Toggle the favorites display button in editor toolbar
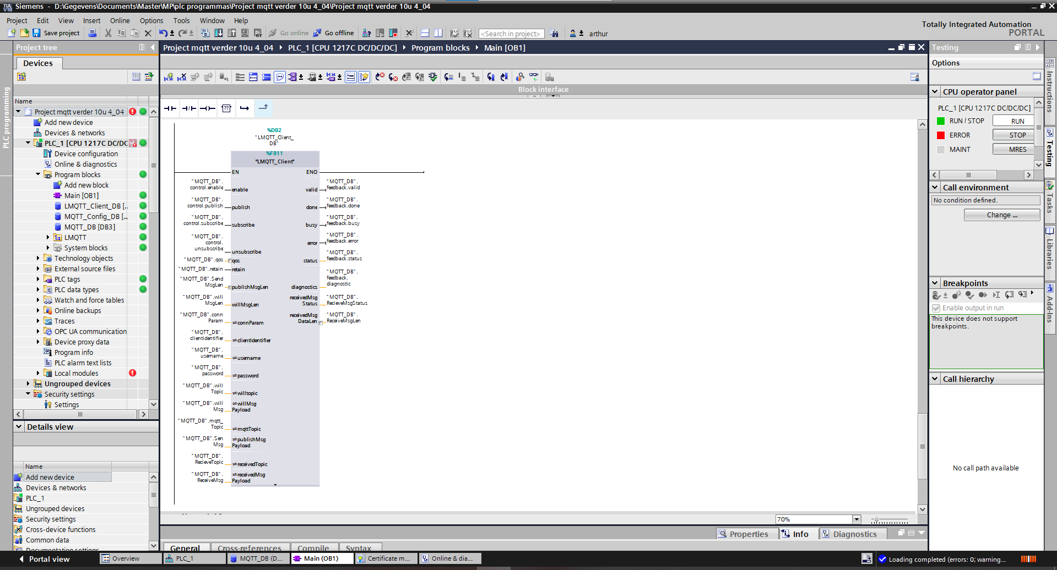Screen dimensions: 1057x570 tap(364, 77)
